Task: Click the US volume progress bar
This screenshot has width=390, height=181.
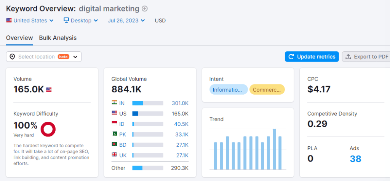Action: (148, 114)
